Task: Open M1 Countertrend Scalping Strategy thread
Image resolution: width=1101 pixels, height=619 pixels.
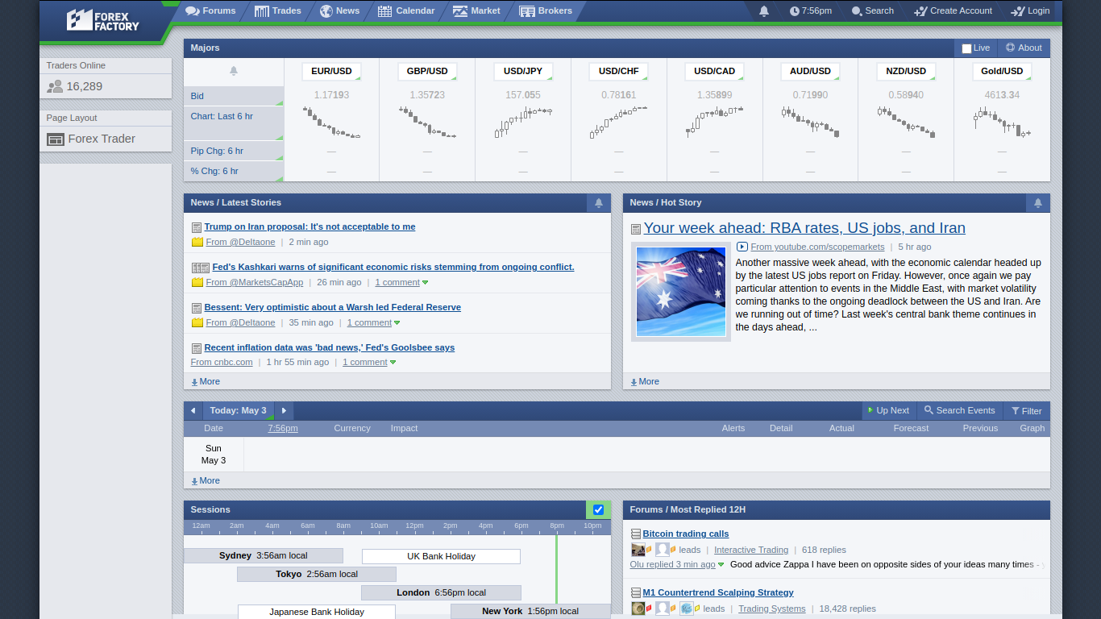Action: [x=718, y=593]
